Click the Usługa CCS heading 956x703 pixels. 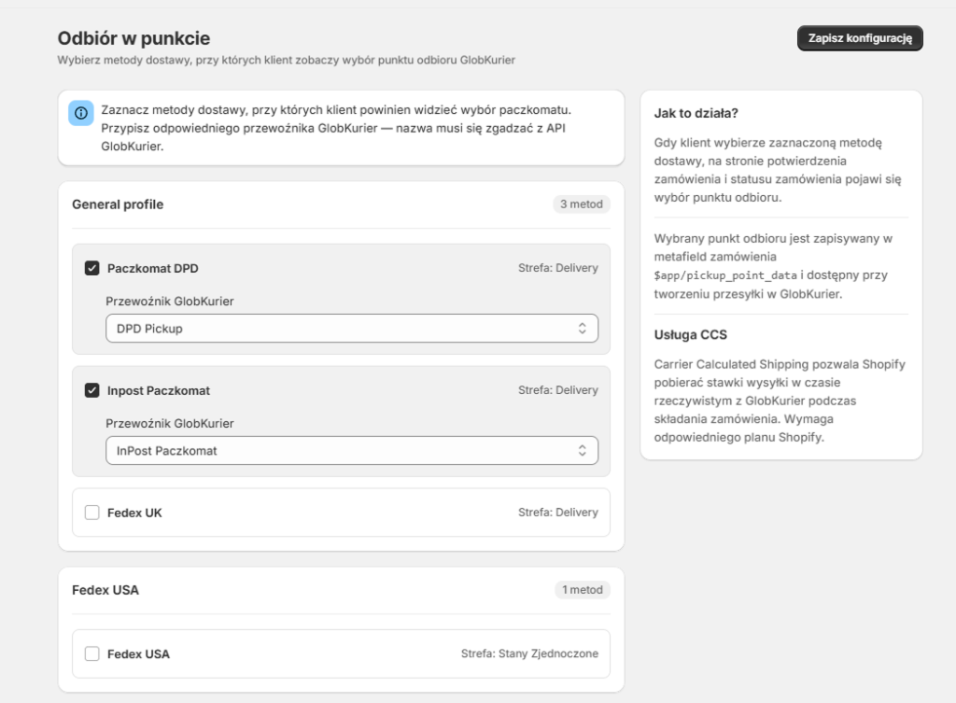691,335
